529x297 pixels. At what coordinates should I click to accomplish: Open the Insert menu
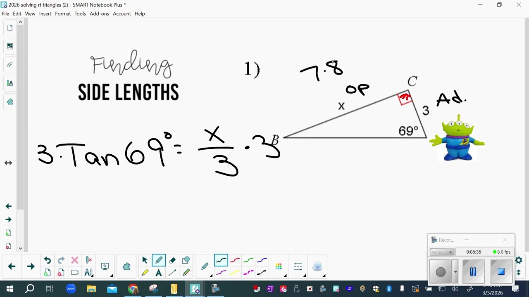point(45,14)
